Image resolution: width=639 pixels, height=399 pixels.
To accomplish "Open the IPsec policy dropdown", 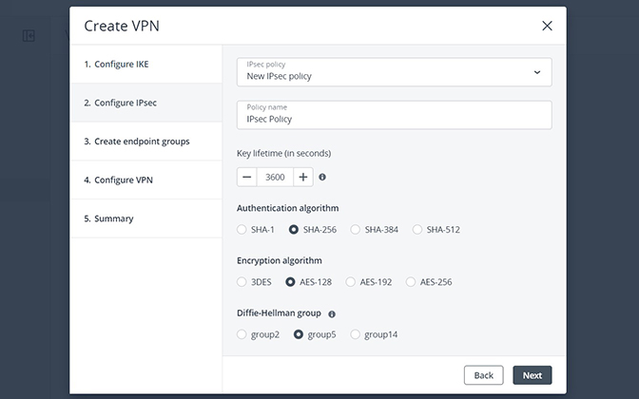I will 394,72.
